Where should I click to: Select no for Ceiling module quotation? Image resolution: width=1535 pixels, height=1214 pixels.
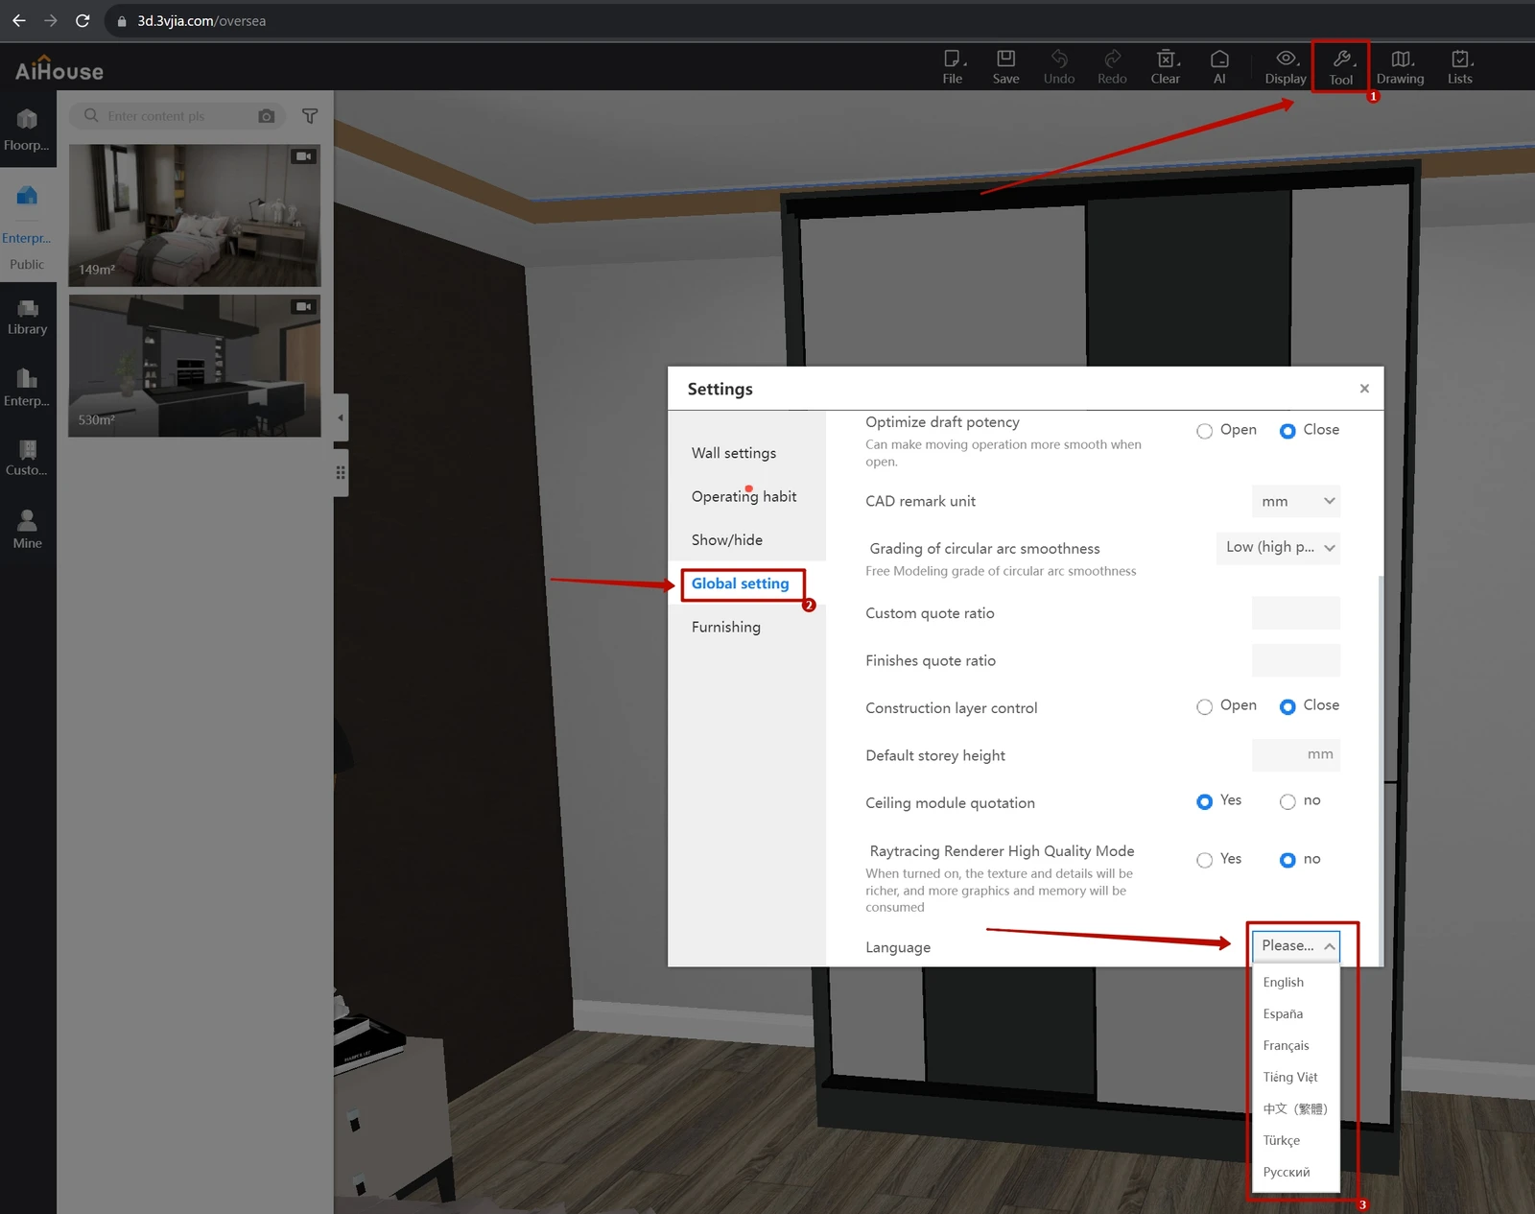[1287, 801]
